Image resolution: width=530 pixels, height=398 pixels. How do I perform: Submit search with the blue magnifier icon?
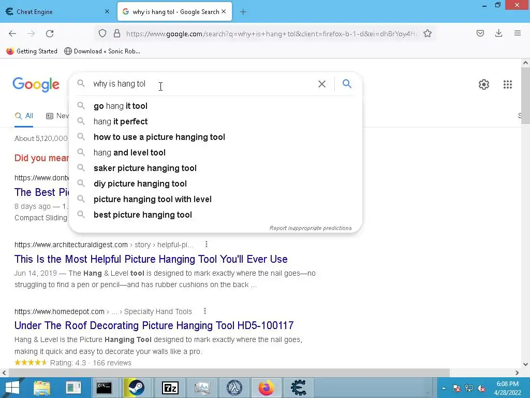click(347, 83)
